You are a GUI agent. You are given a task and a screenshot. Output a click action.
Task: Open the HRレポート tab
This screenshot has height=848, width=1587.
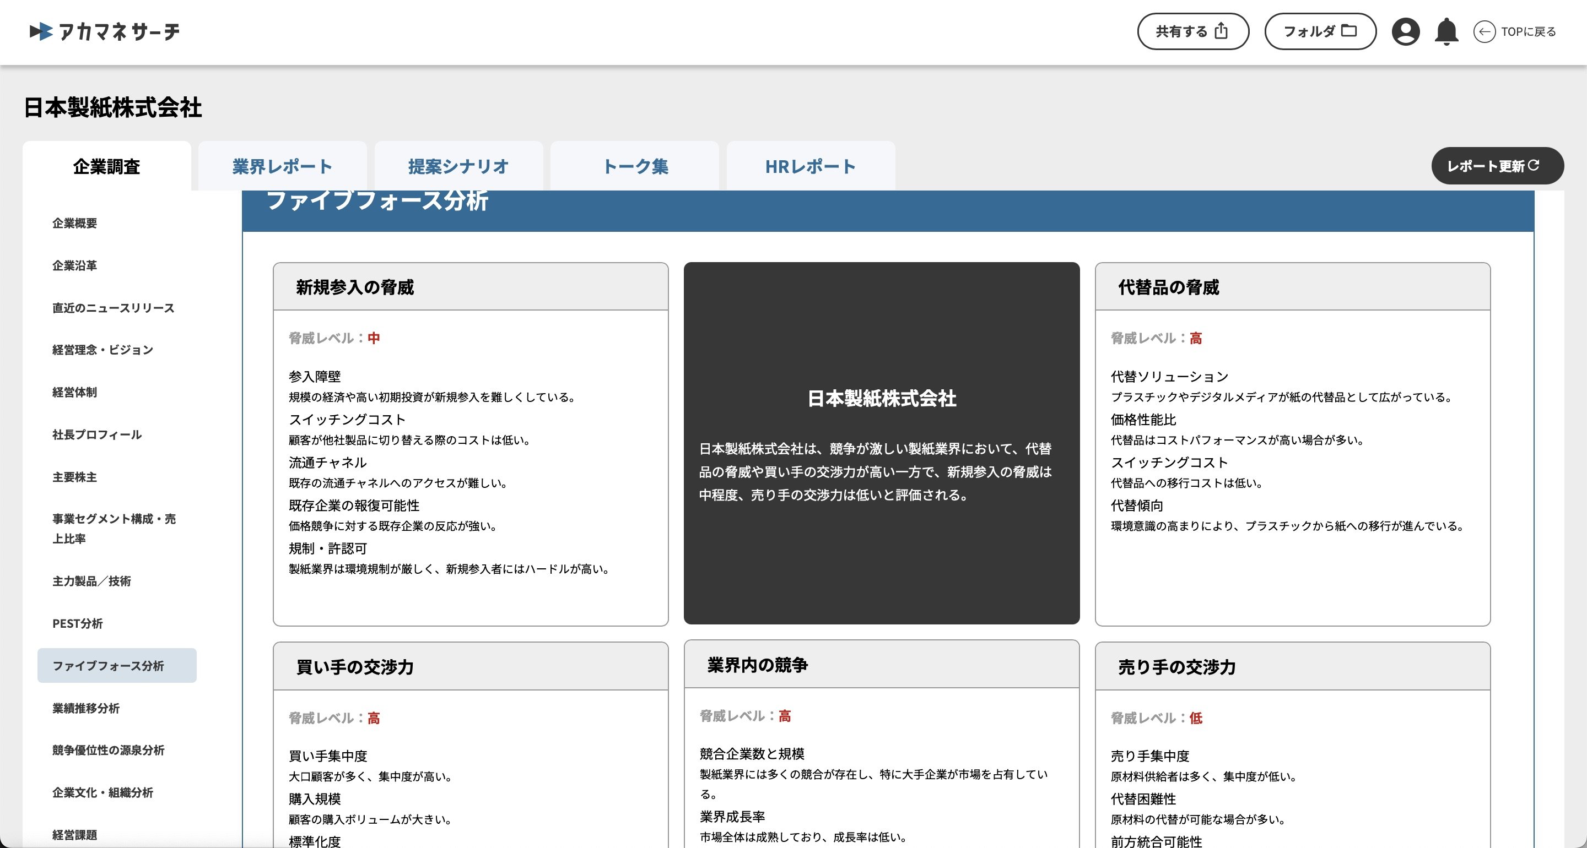[x=811, y=166]
